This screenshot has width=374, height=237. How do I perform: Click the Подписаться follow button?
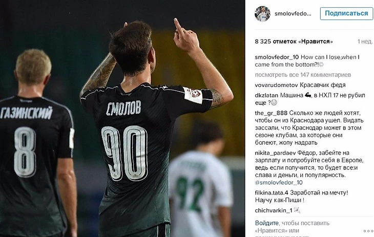pos(346,13)
